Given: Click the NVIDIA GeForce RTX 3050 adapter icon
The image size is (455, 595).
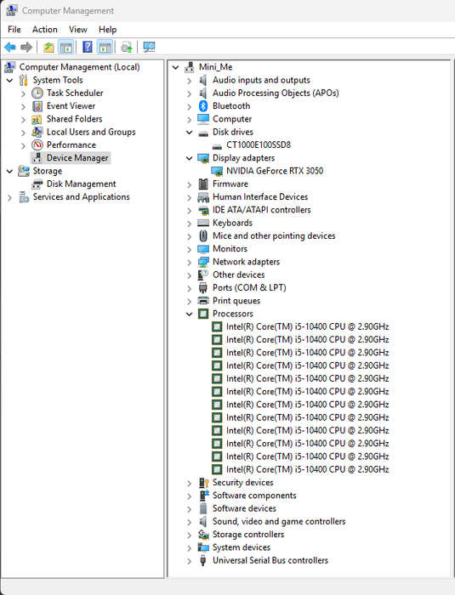Looking at the screenshot, I should tap(217, 171).
